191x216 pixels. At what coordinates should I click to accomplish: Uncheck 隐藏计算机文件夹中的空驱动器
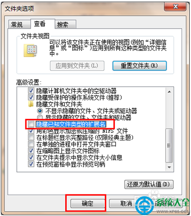(31, 91)
